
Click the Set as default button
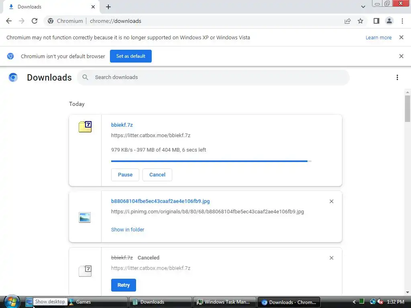pyautogui.click(x=131, y=56)
